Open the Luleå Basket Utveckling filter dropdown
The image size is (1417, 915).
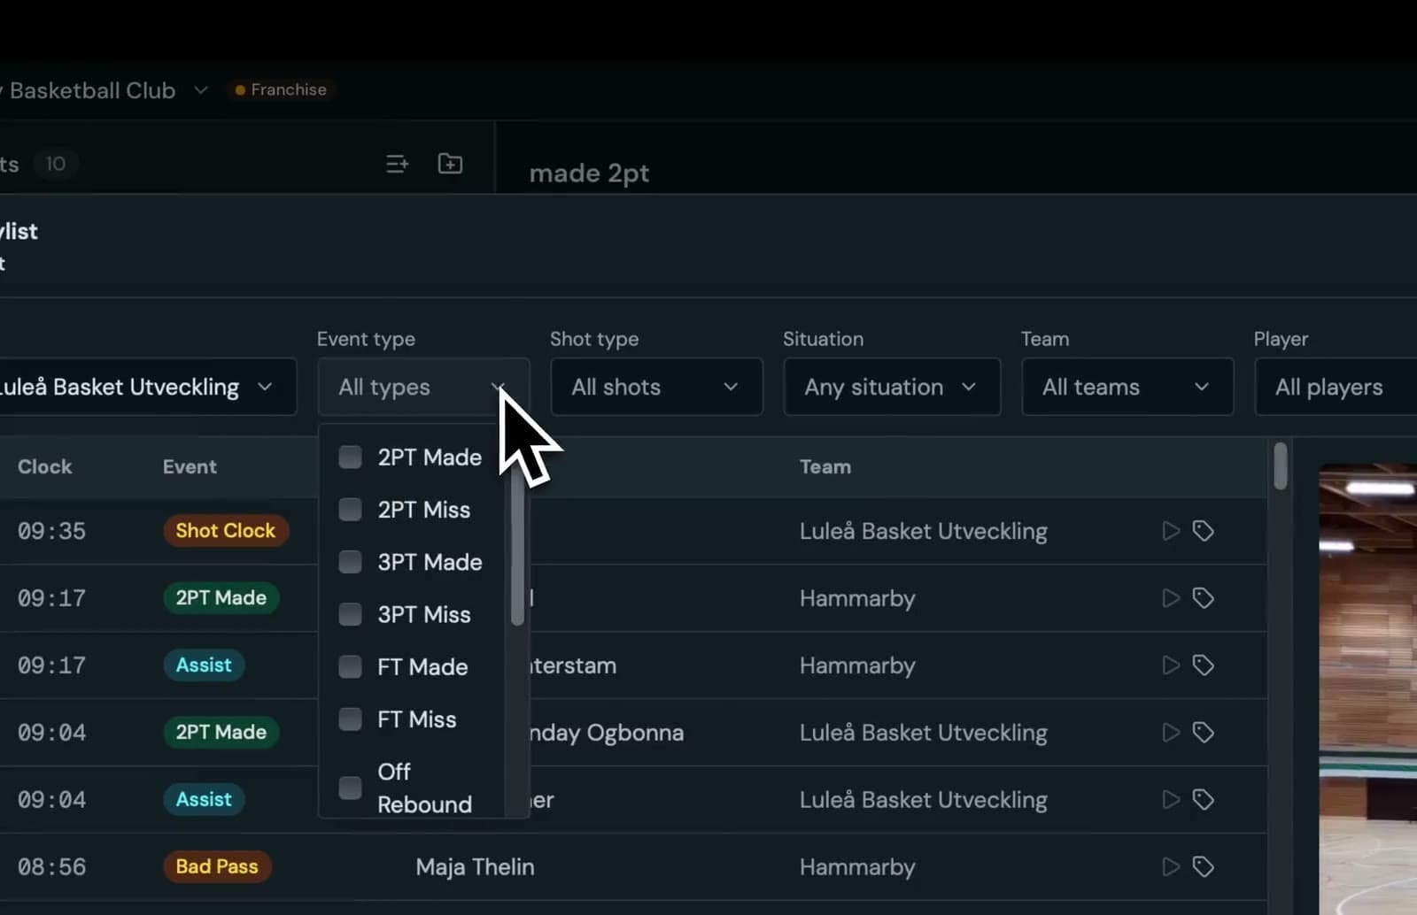click(147, 387)
